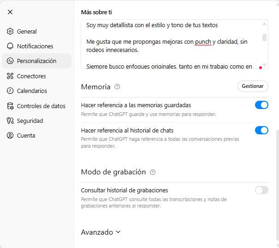Open the Gestionar memory manager
Viewport: 279px width, 248px height.
(253, 86)
